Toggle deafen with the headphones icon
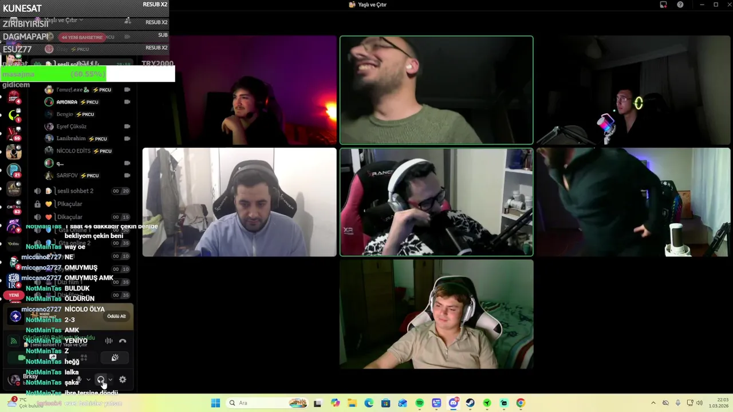 [x=101, y=379]
